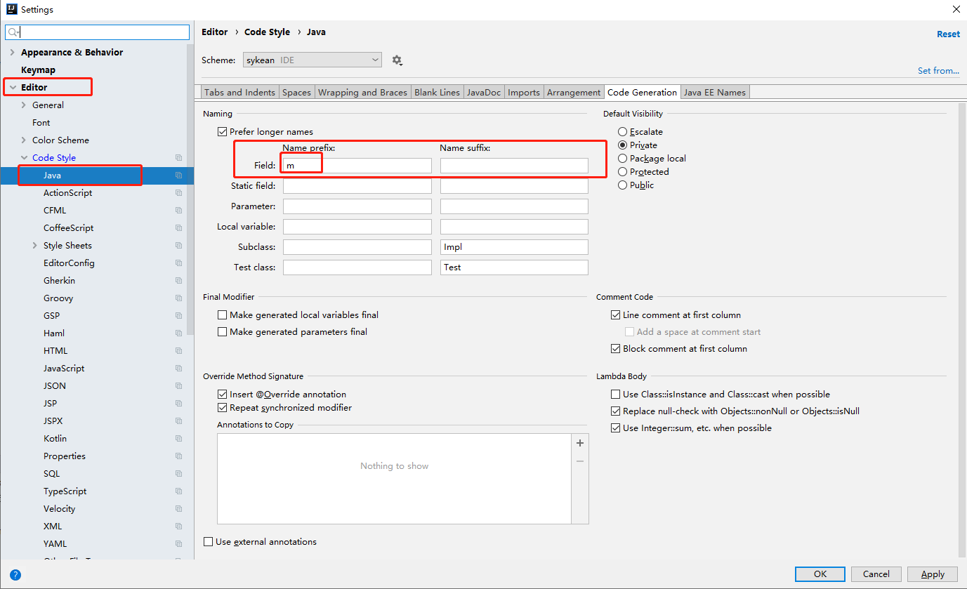This screenshot has height=589, width=967.
Task: Focus the settings search box
Action: (x=98, y=32)
